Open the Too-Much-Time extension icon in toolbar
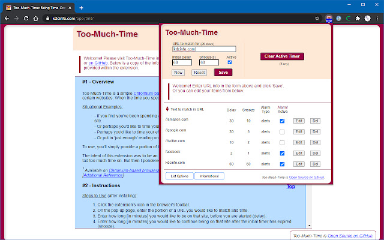Image resolution: width=384 pixels, height=240 pixels. tap(329, 19)
